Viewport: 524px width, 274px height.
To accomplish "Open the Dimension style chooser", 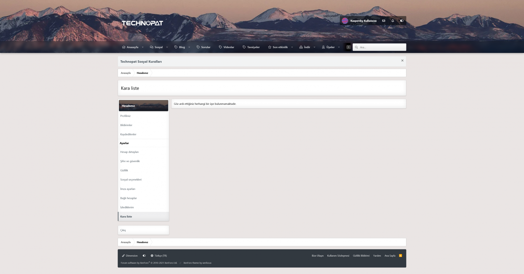I will click(130, 256).
